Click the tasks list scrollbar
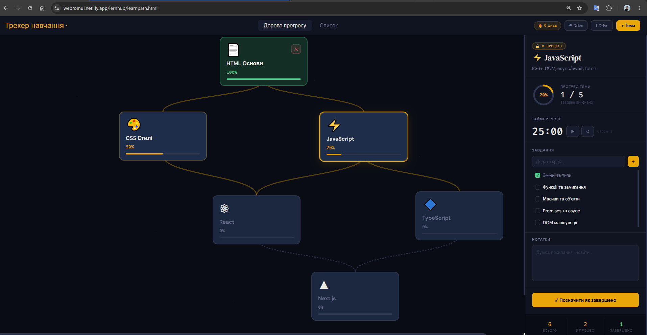The width and height of the screenshot is (647, 335). tap(638, 198)
